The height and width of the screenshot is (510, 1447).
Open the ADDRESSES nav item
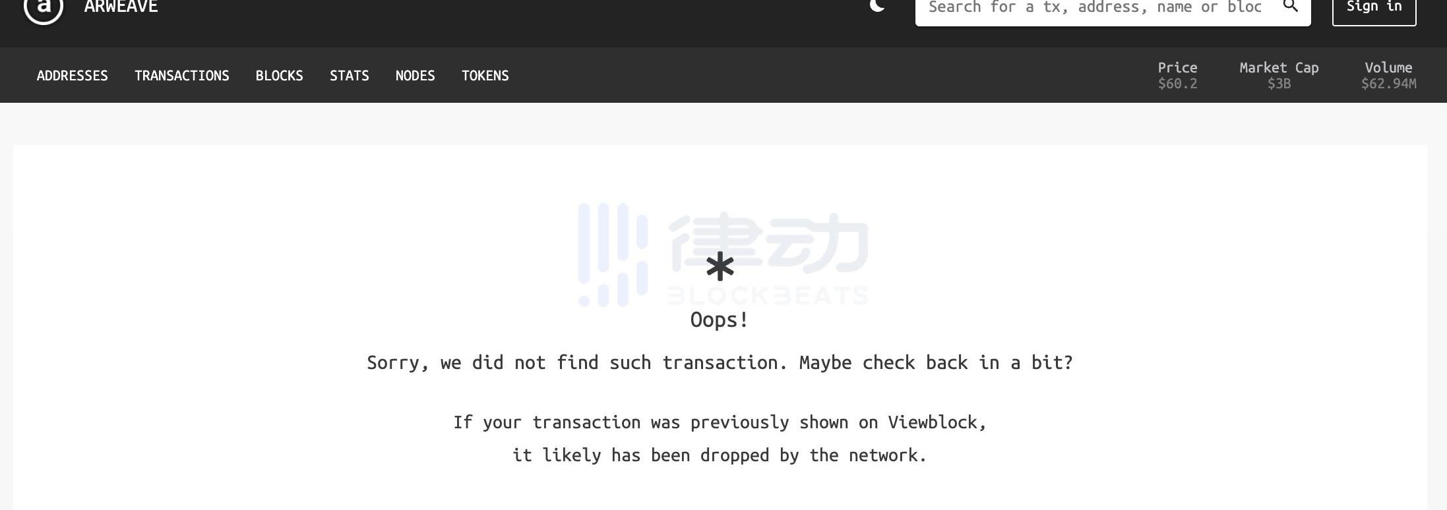73,76
